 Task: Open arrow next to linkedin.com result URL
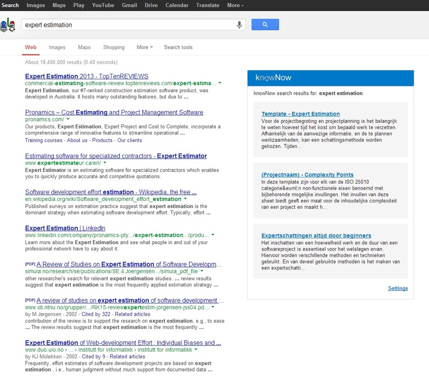[213, 235]
